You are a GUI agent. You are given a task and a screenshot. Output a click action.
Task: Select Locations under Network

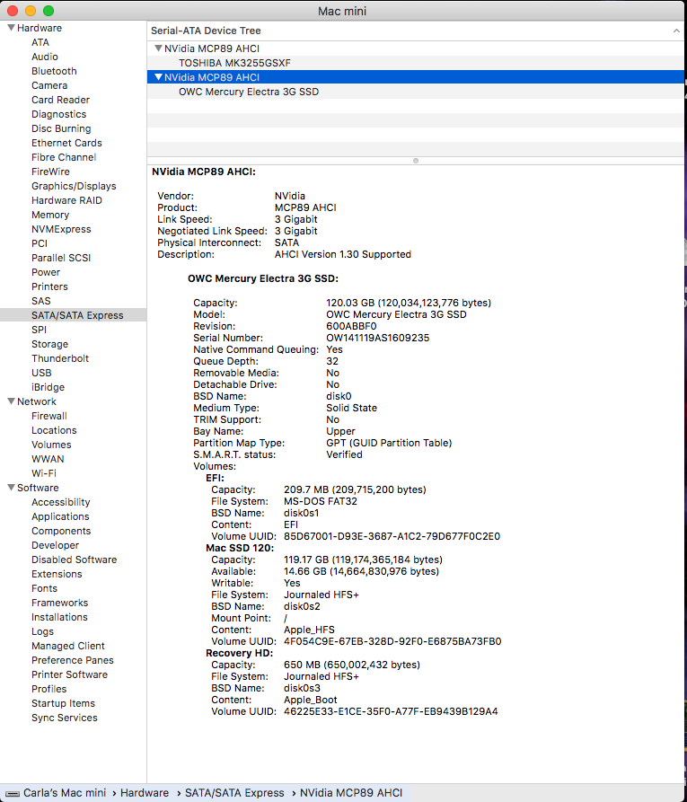pos(54,430)
